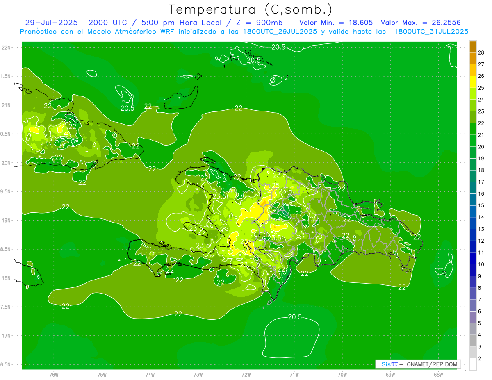Click the "76W" longitude axis label

point(54,375)
